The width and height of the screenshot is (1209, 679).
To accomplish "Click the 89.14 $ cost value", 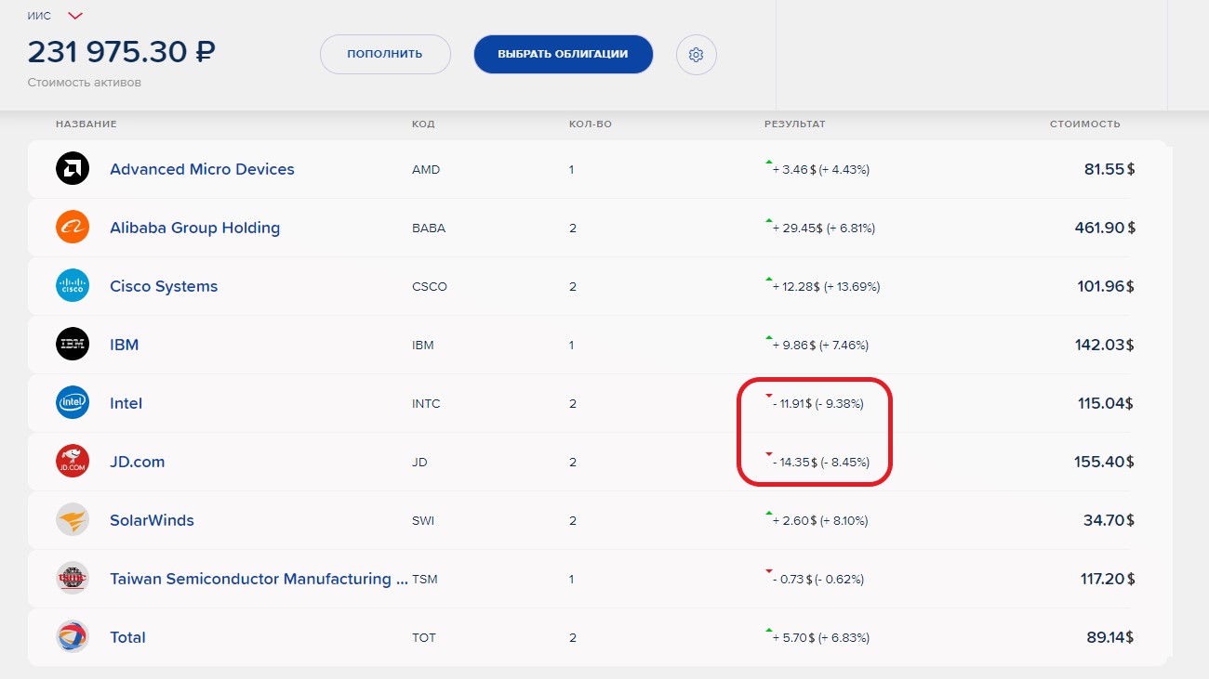I will pyautogui.click(x=1109, y=638).
